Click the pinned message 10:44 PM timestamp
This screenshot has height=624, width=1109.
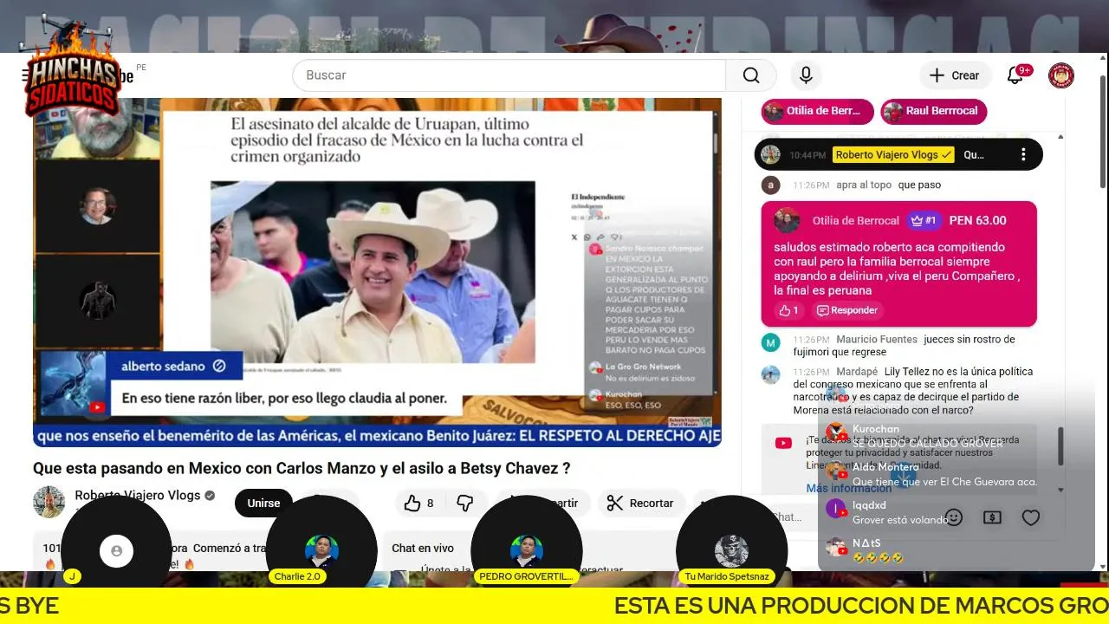coord(807,154)
